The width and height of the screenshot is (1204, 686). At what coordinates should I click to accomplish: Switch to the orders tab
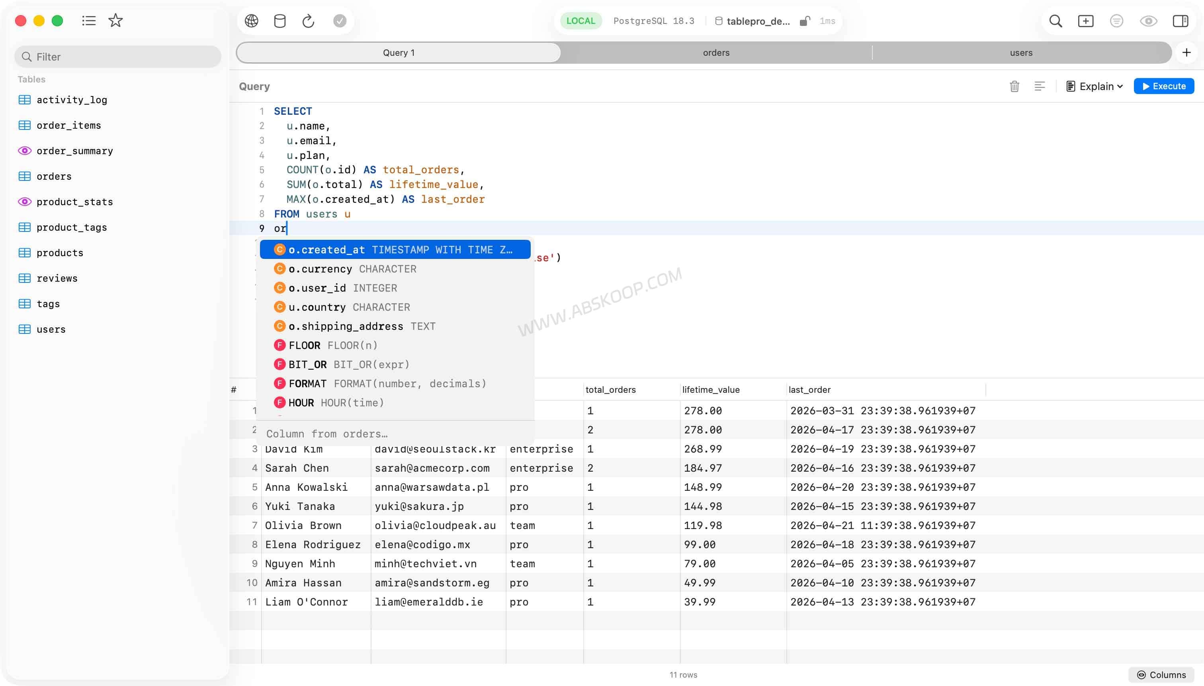(x=716, y=52)
